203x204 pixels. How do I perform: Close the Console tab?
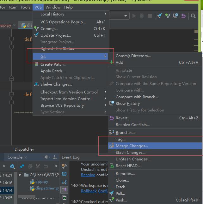pyautogui.click(x=26, y=158)
